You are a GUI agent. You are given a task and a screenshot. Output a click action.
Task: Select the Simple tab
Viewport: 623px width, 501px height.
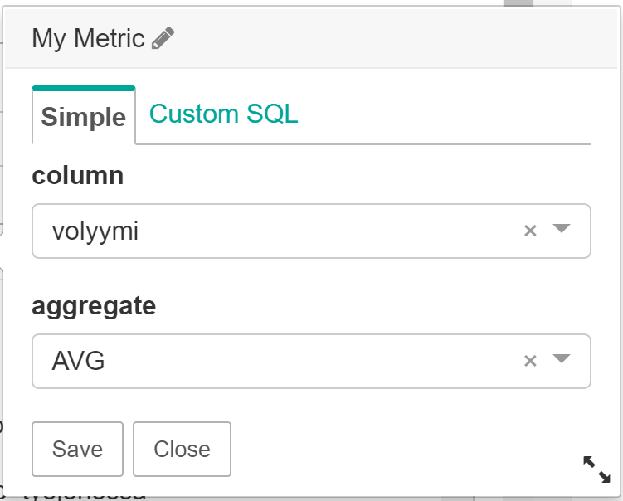pos(84,116)
